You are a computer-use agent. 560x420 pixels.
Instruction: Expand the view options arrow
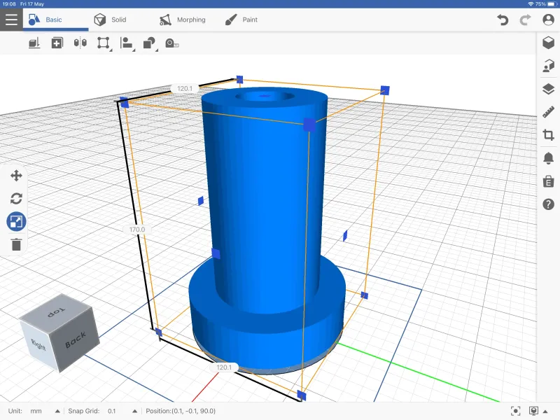tap(545, 412)
